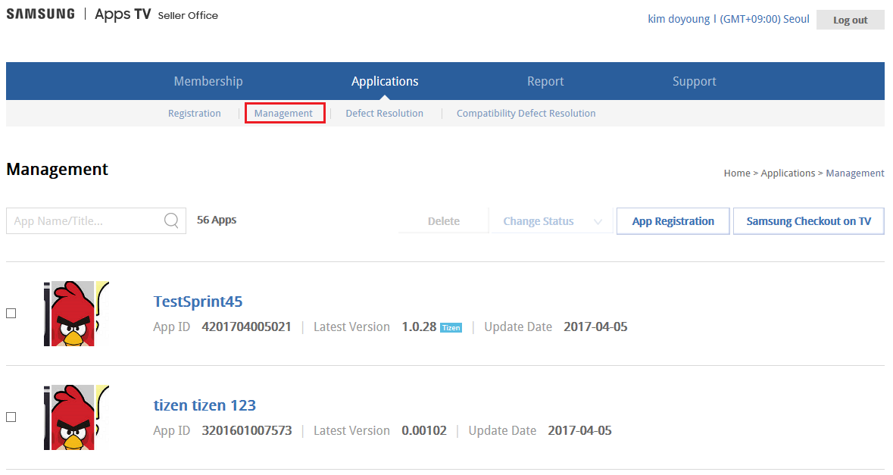Click Samsung Checkout on TV button
The height and width of the screenshot is (475, 893).
pyautogui.click(x=809, y=221)
